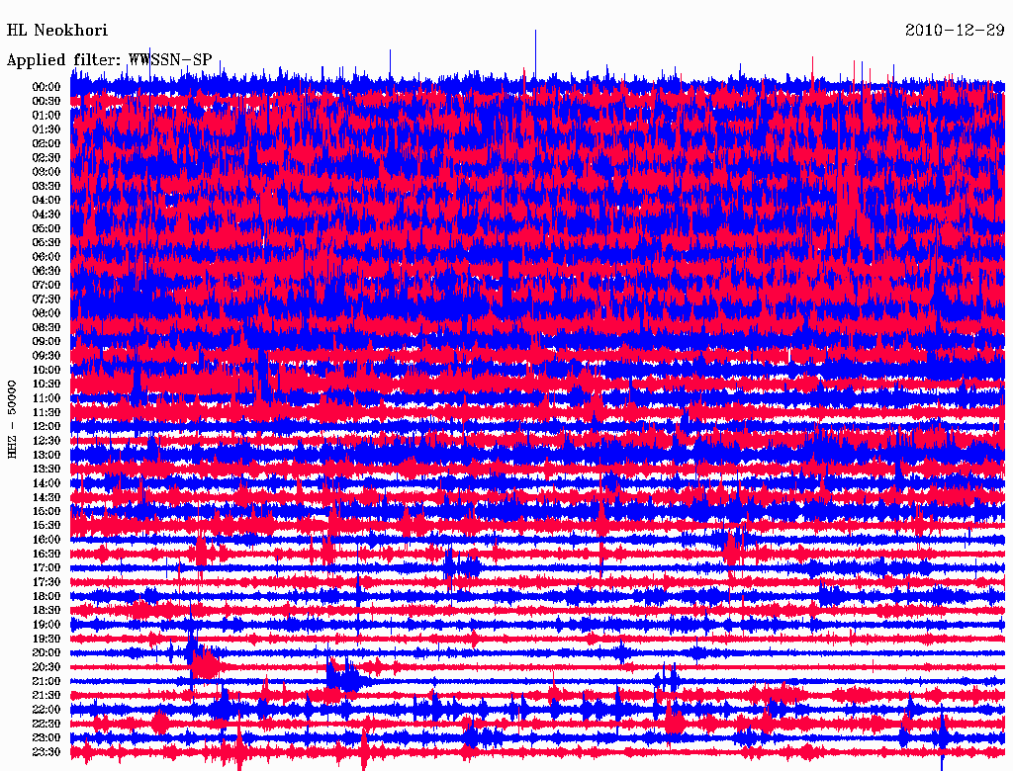The width and height of the screenshot is (1013, 771).
Task: Select the 01:00 time label
Action: pos(46,115)
